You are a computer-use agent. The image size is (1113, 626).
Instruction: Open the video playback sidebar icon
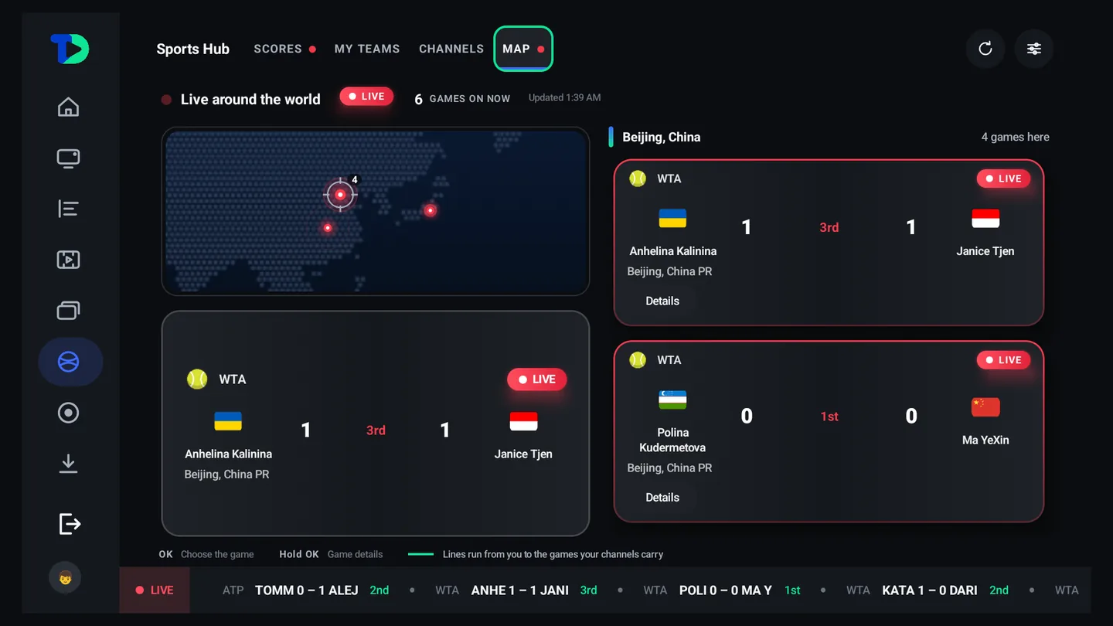coord(69,260)
